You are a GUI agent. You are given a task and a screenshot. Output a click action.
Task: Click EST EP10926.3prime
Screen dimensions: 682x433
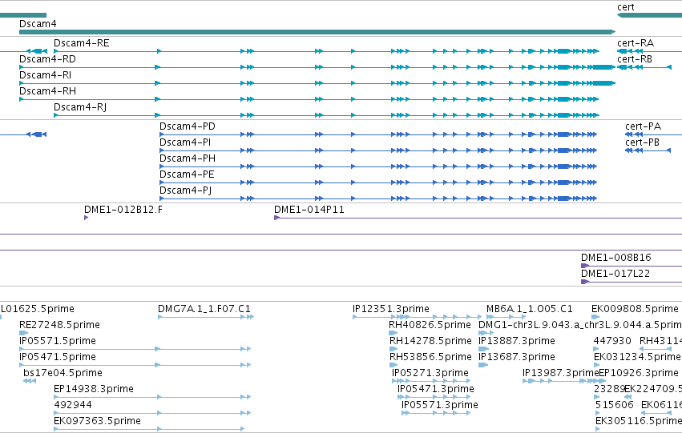click(639, 373)
